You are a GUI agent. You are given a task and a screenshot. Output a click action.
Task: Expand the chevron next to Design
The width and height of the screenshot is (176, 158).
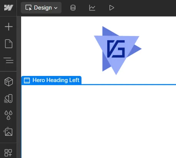56,8
